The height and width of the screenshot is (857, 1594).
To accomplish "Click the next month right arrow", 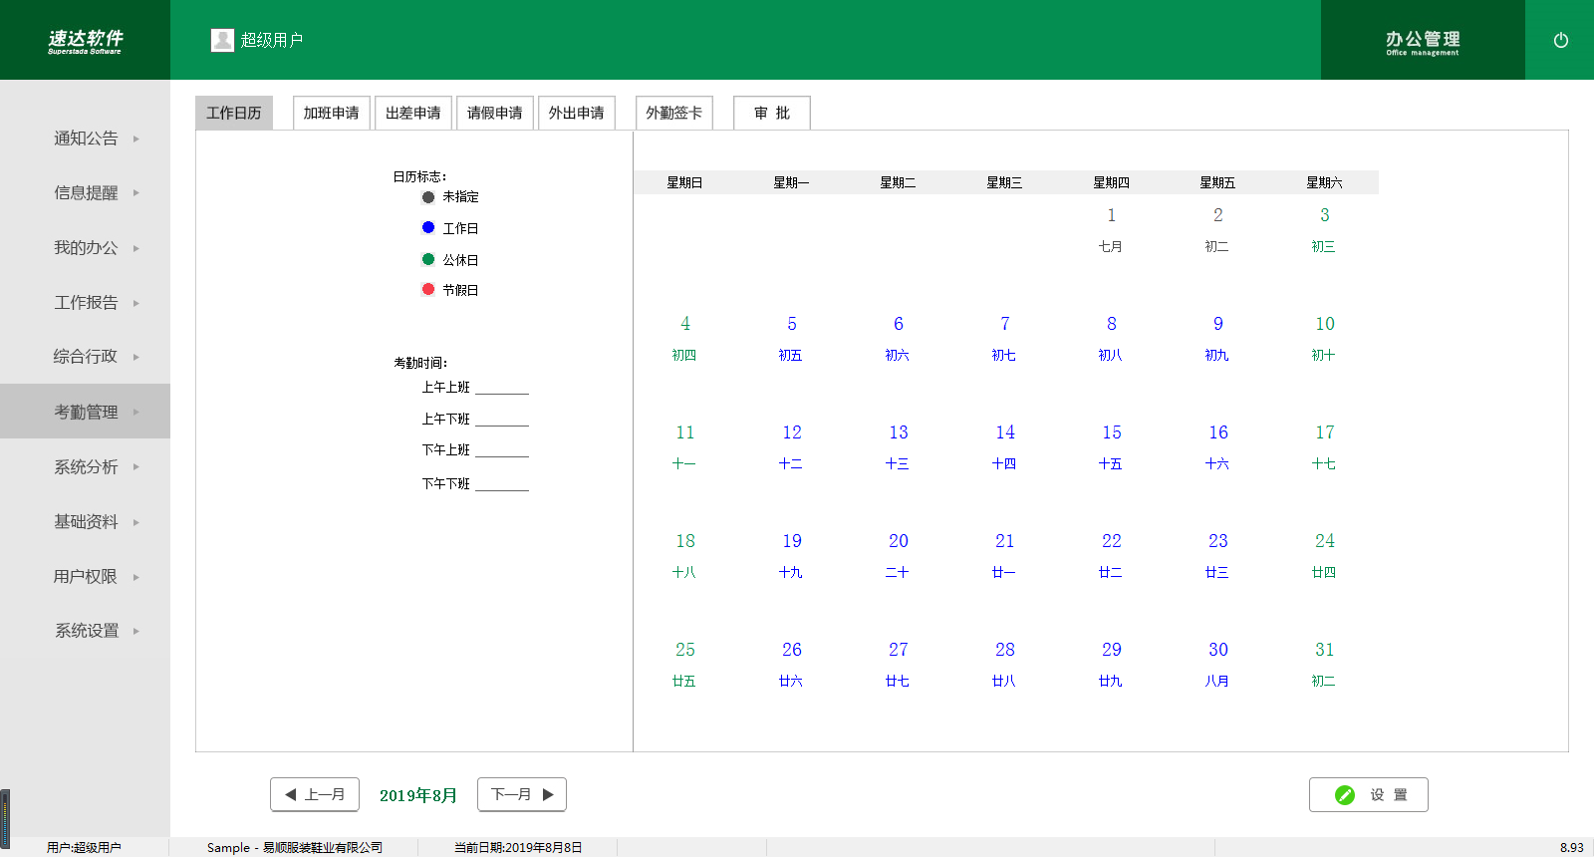I will point(548,794).
